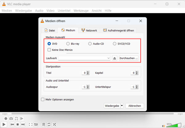
Task: Show the playlist icon
Action: [43, 124]
